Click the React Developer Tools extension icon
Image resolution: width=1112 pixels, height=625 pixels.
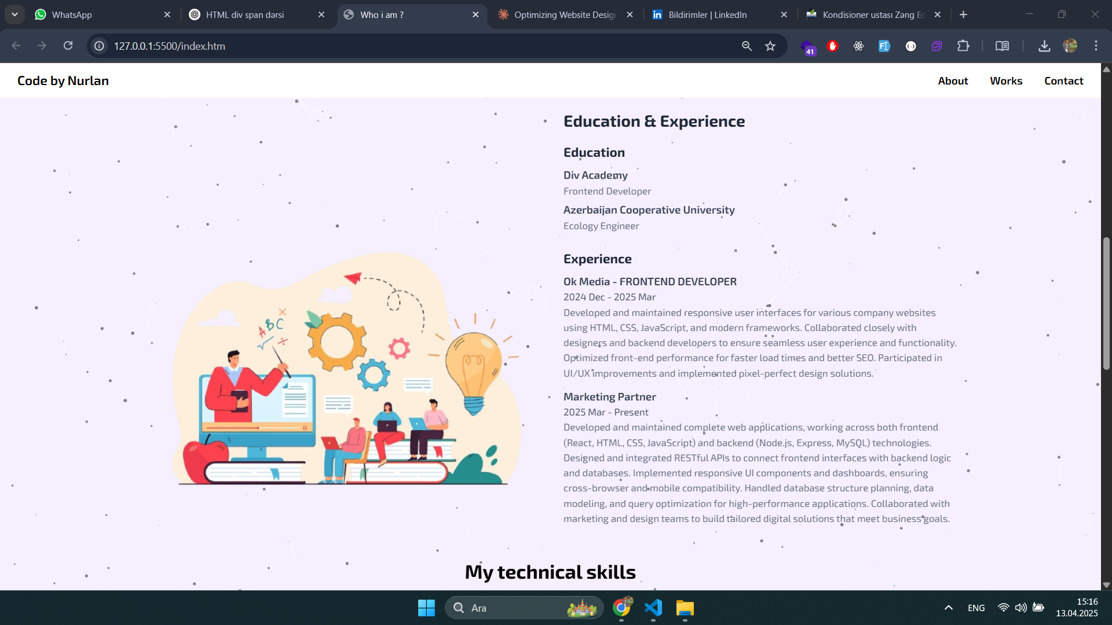click(858, 46)
